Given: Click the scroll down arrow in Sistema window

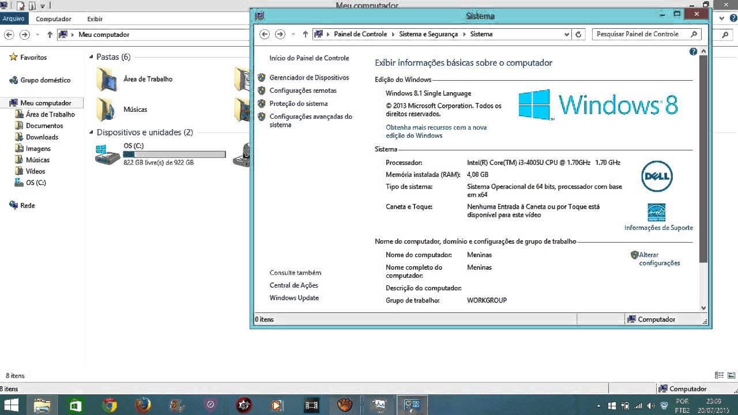Looking at the screenshot, I should [x=703, y=308].
